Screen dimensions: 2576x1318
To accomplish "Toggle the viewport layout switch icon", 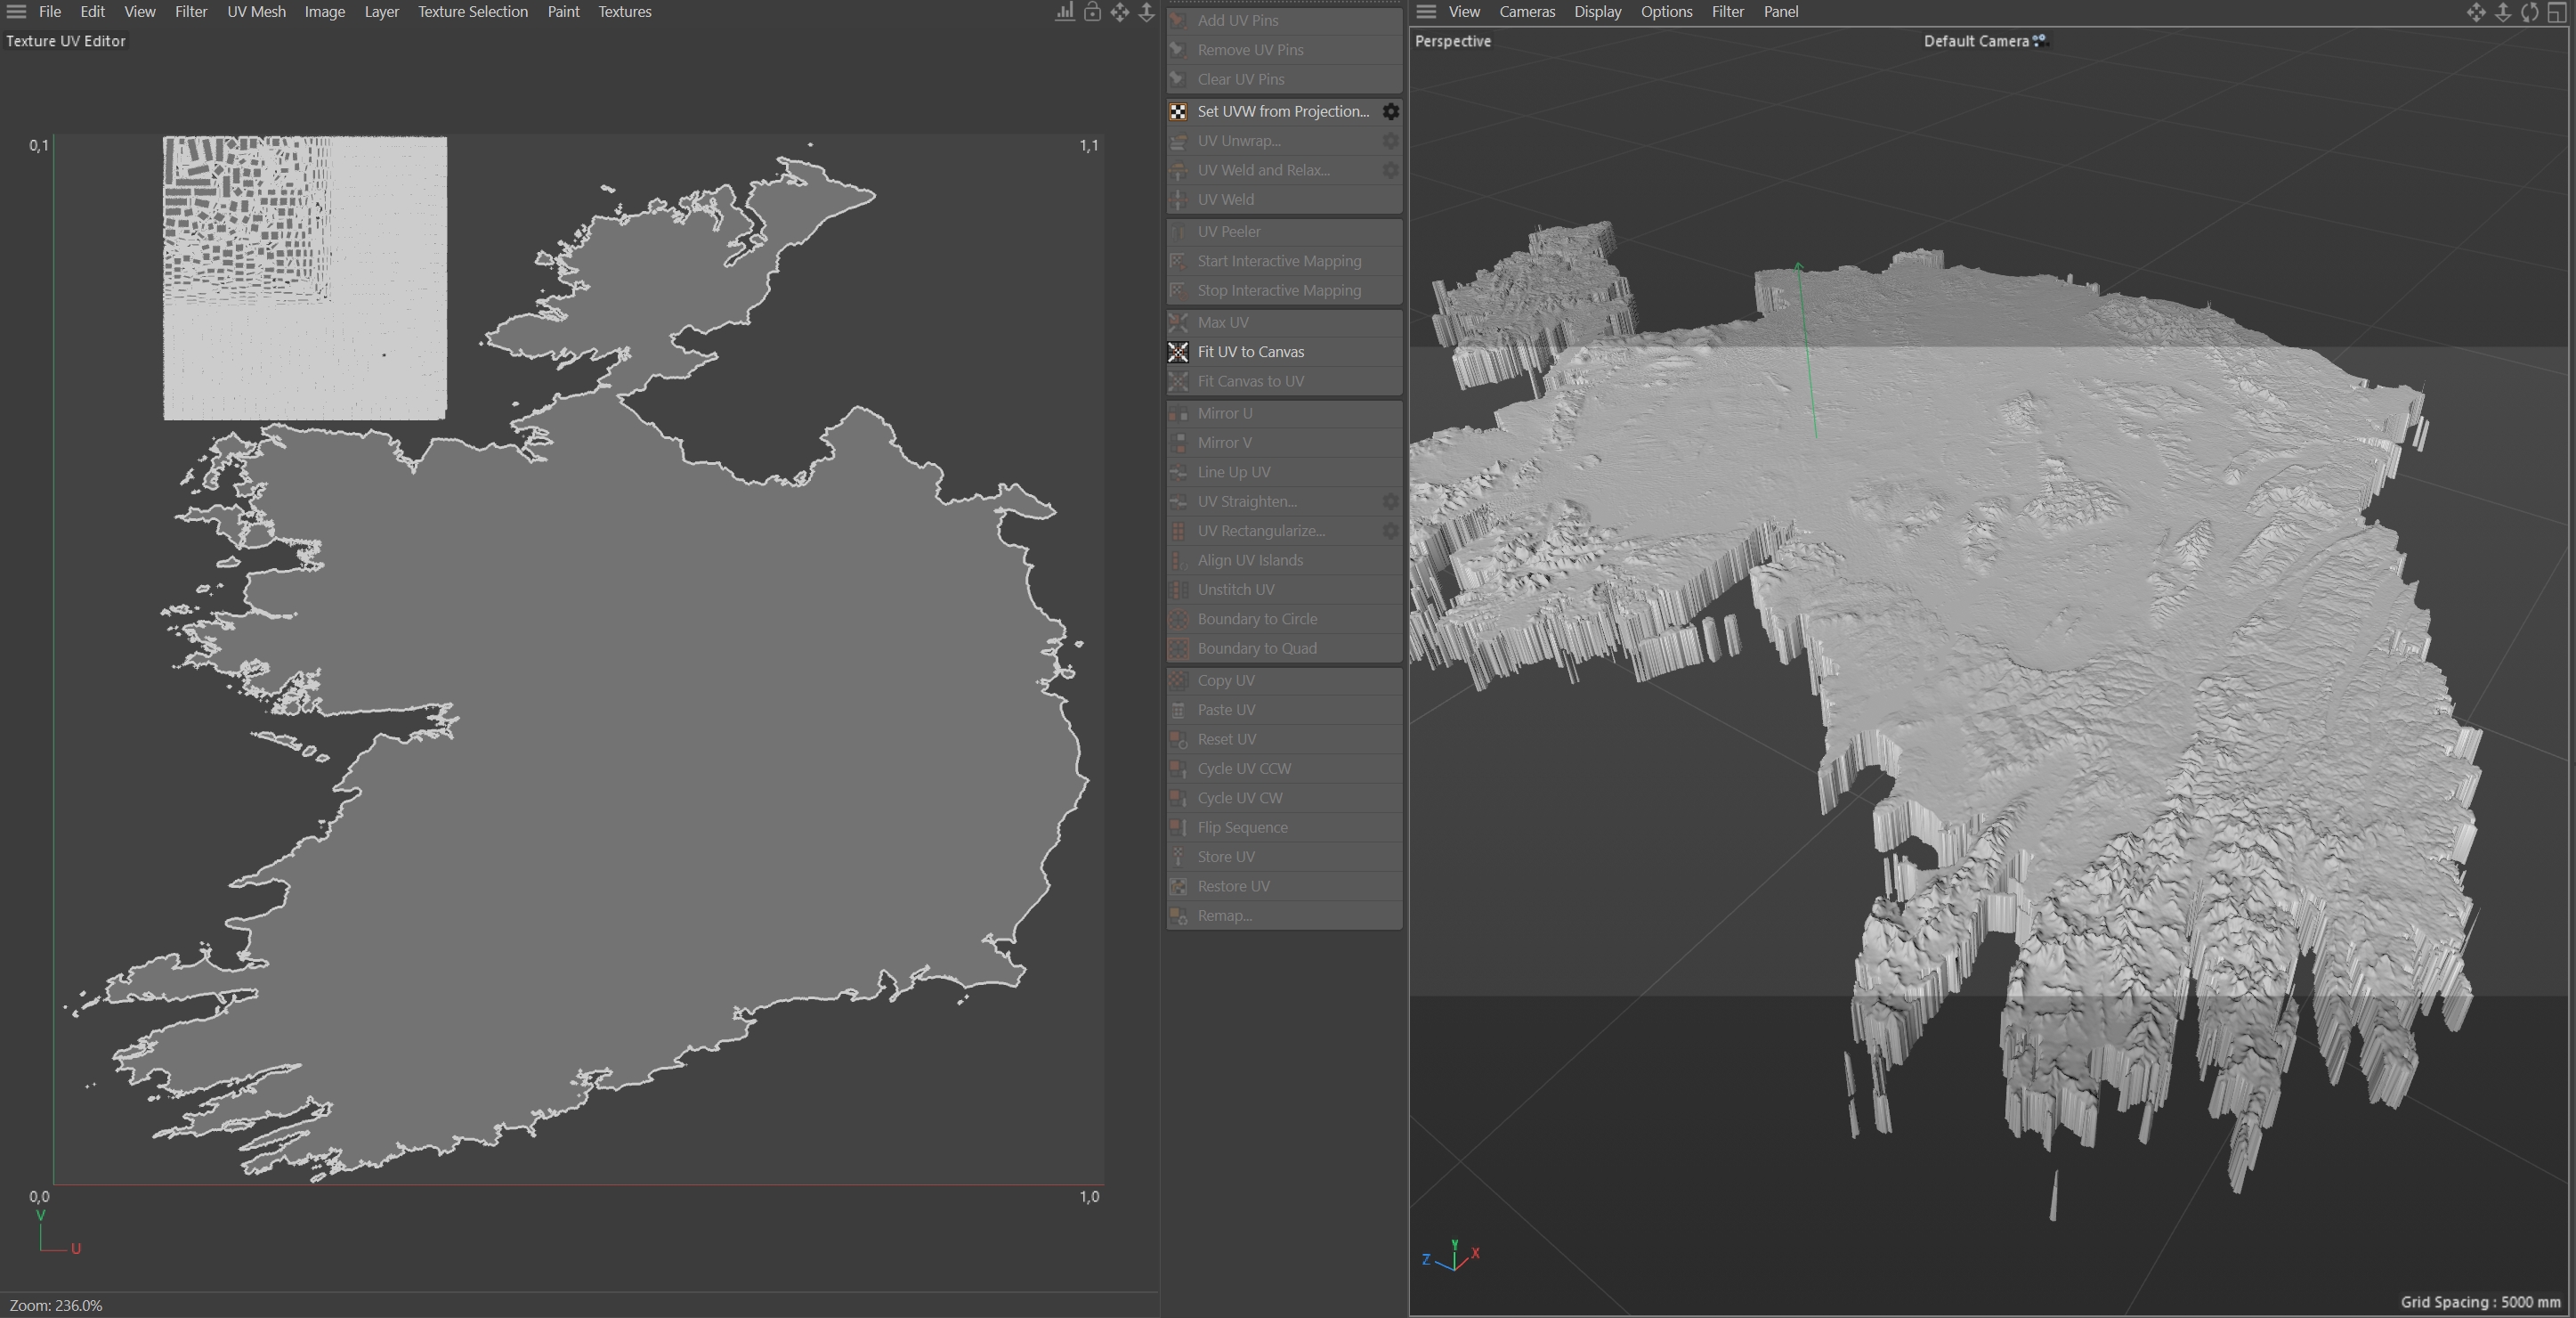I will pyautogui.click(x=2556, y=12).
